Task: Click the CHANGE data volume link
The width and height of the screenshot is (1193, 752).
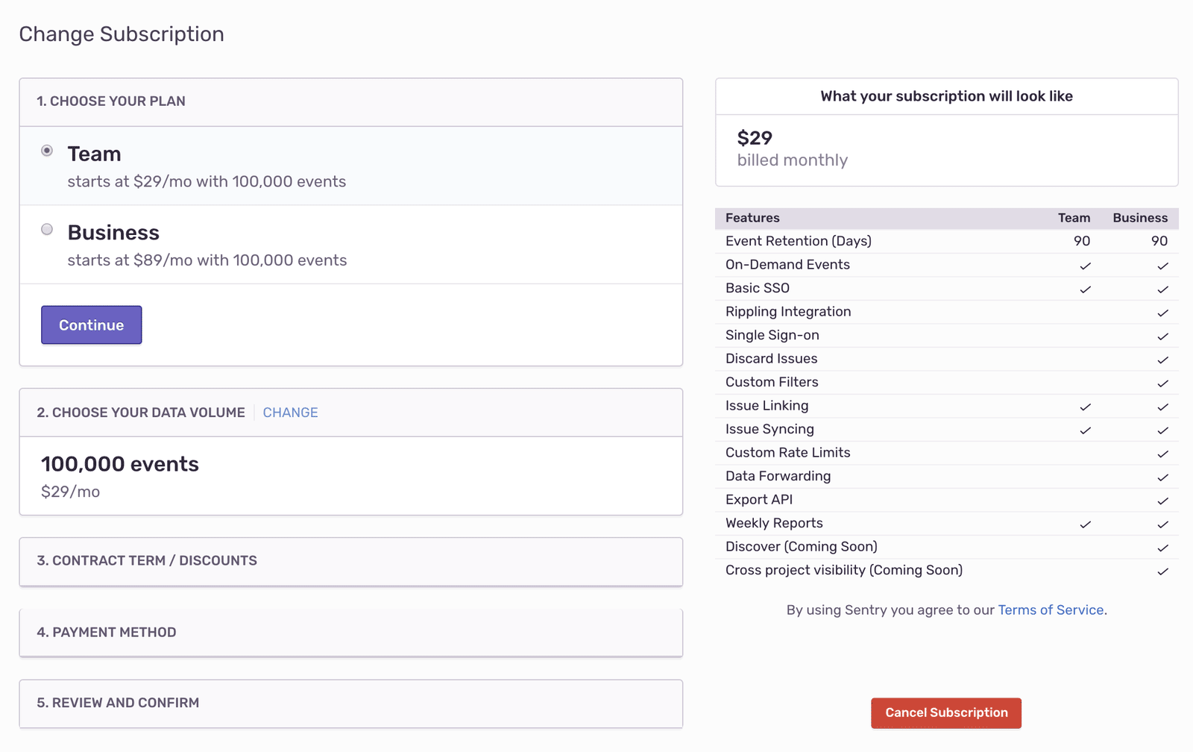Action: coord(290,413)
